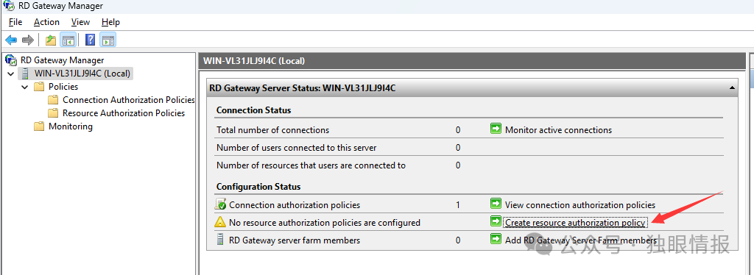The image size is (754, 275).
Task: Select Connection Authorization Policies in tree
Action: point(128,100)
